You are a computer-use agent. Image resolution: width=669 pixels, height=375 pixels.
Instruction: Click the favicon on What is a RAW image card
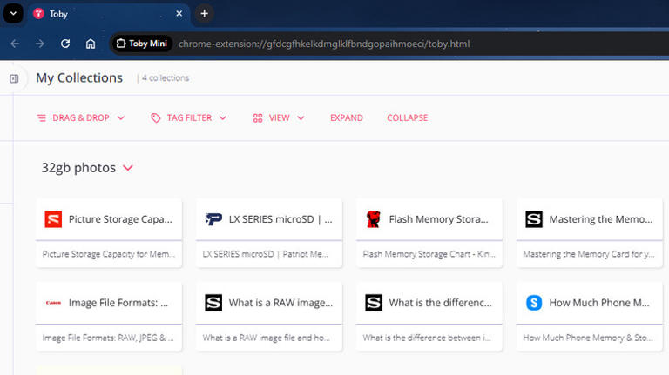[x=213, y=303]
